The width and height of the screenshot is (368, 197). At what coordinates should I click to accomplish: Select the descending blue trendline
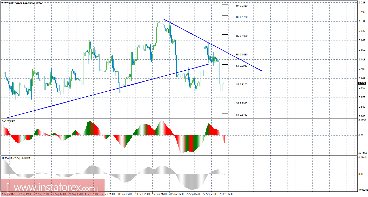pyautogui.click(x=212, y=45)
